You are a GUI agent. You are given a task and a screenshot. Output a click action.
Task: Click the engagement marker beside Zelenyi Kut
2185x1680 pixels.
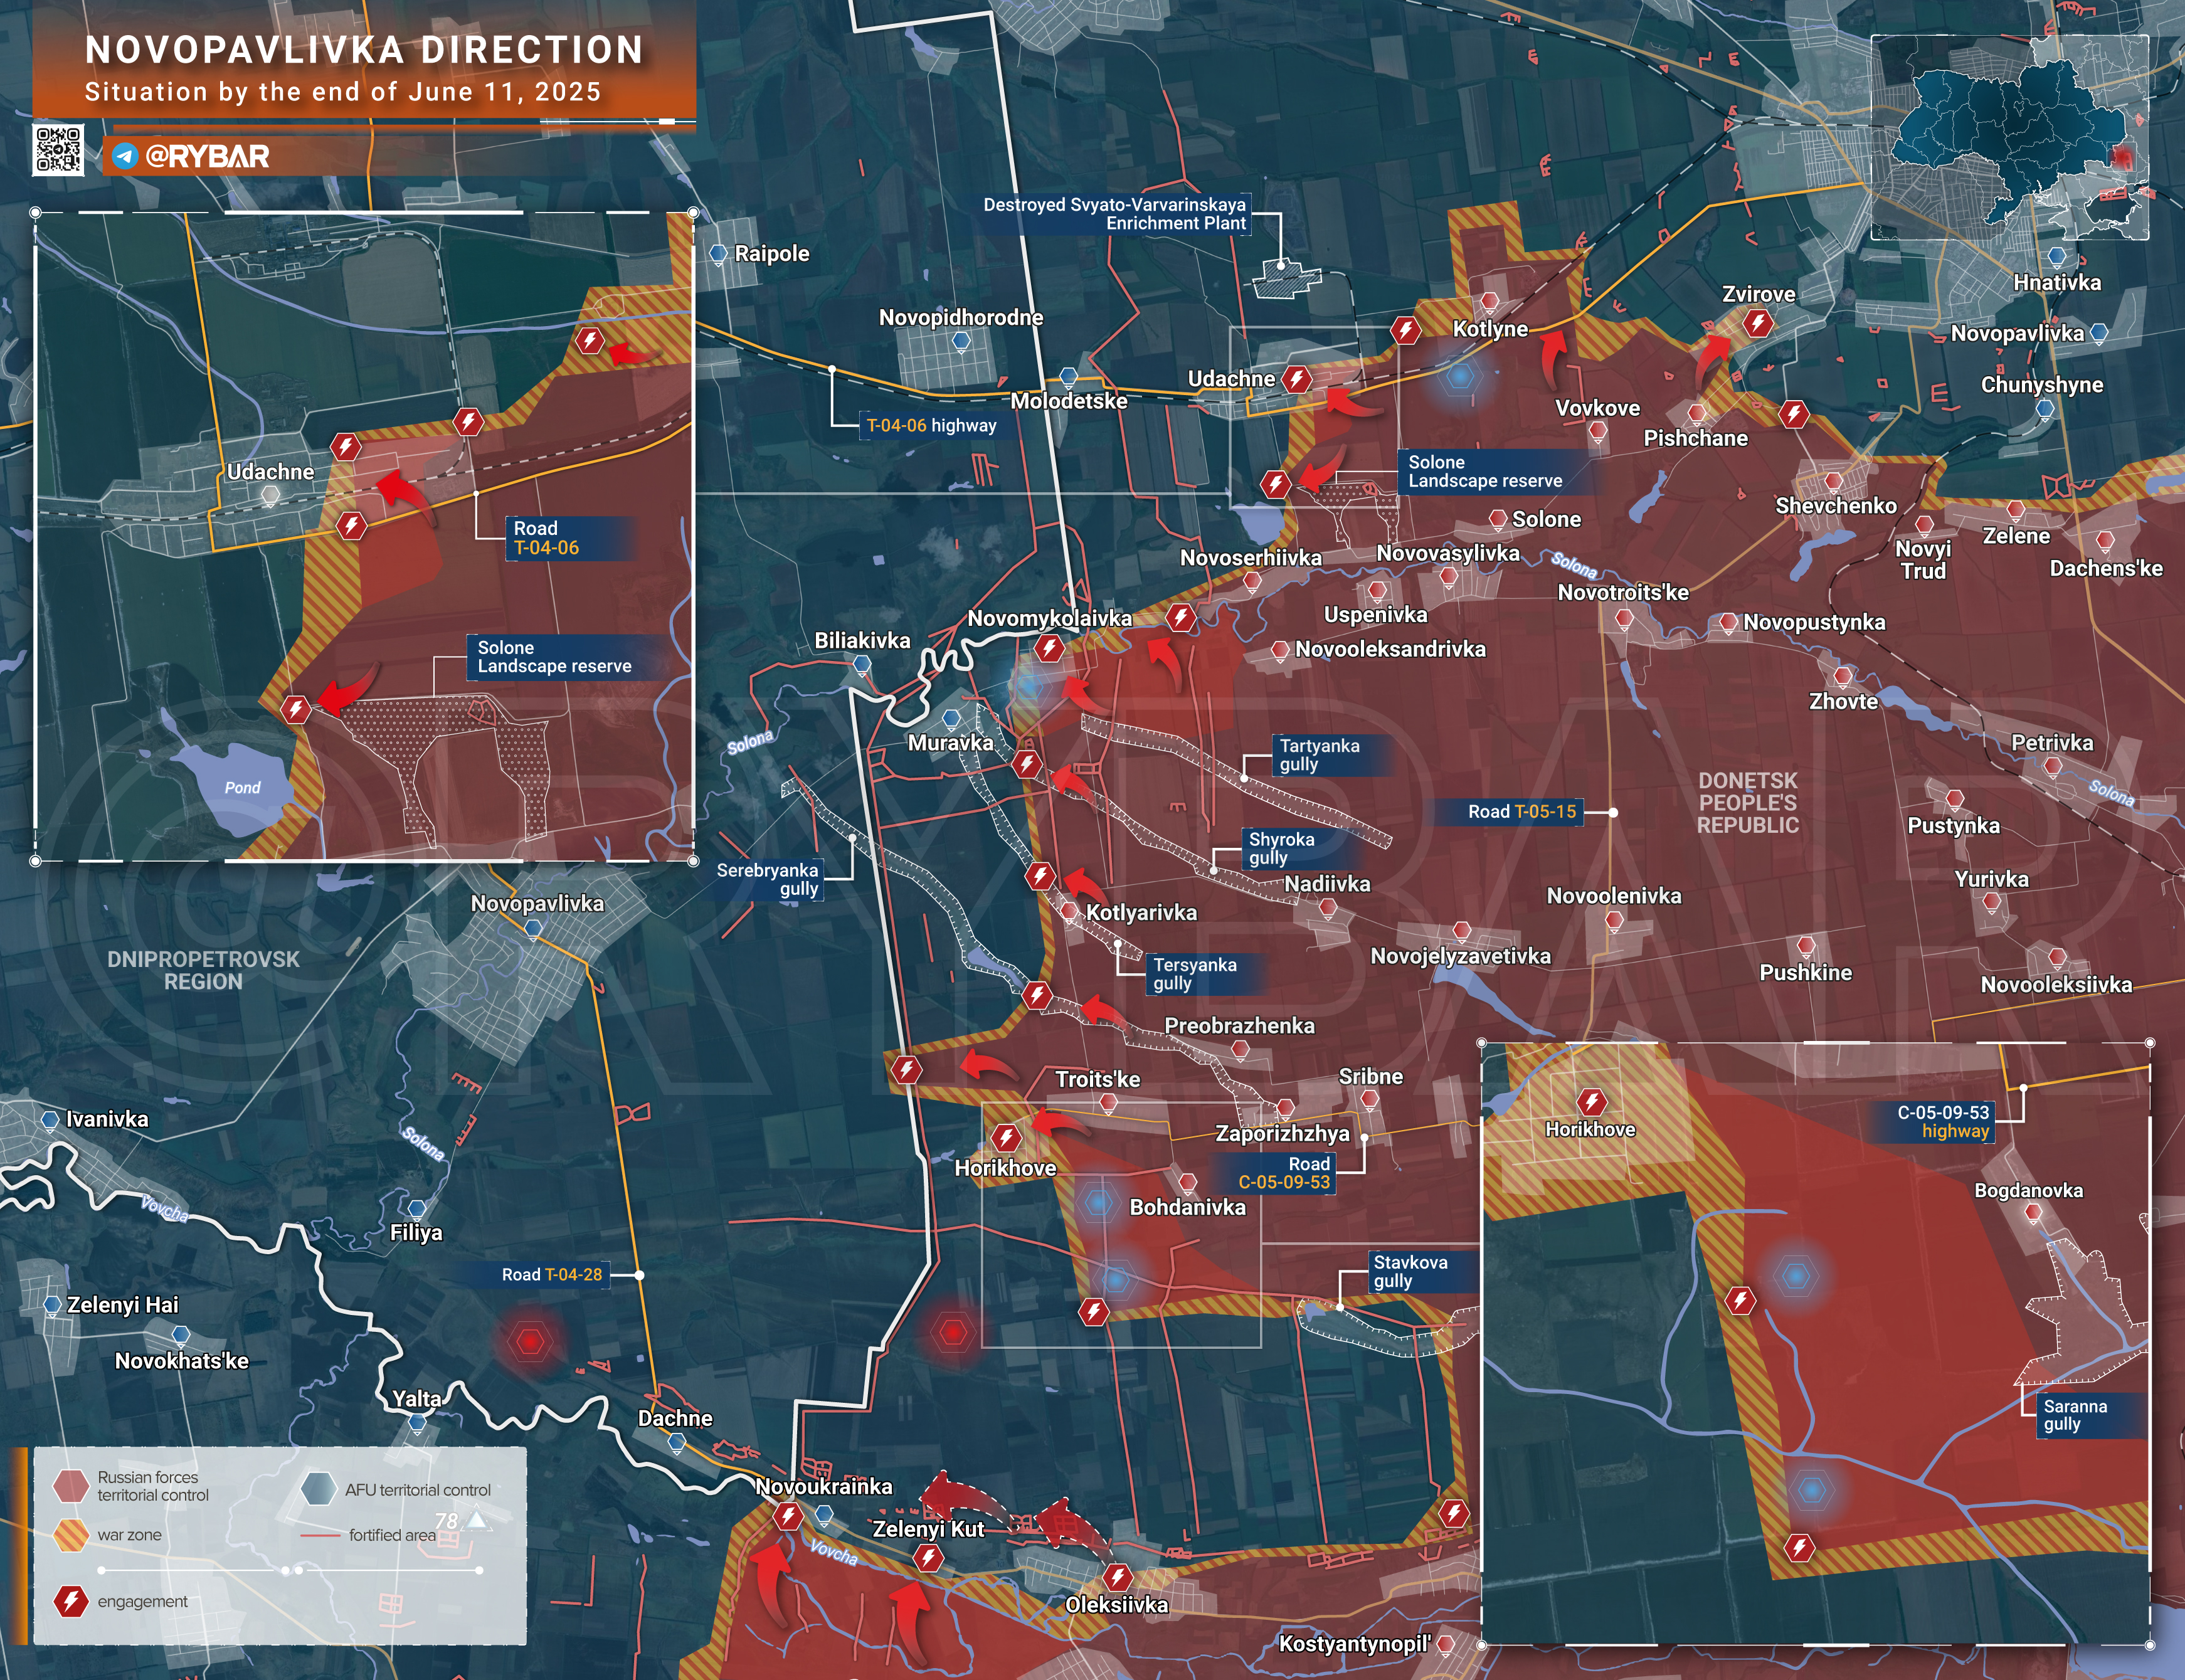point(928,1557)
